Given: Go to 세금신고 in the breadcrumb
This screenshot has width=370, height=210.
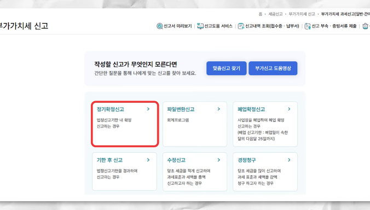Looking at the screenshot, I should (275, 14).
